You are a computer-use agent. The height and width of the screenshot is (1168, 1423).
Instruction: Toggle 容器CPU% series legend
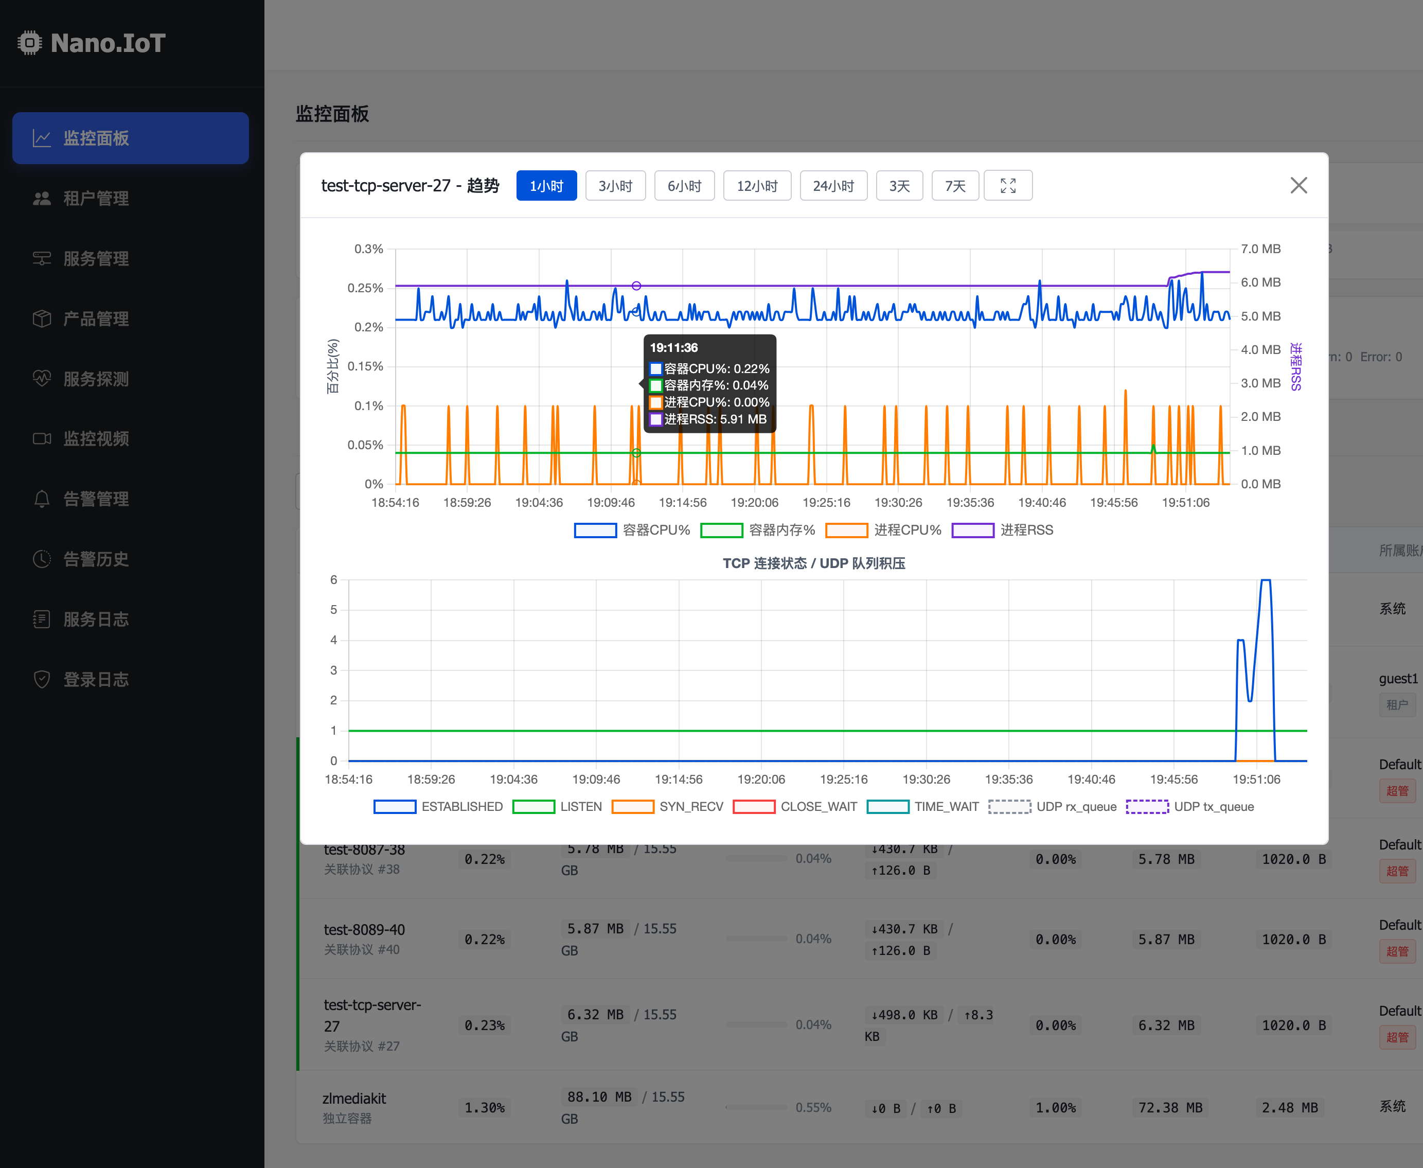pos(632,530)
